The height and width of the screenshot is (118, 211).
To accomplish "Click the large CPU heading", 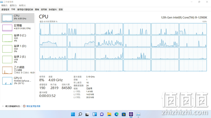I will (43, 17).
